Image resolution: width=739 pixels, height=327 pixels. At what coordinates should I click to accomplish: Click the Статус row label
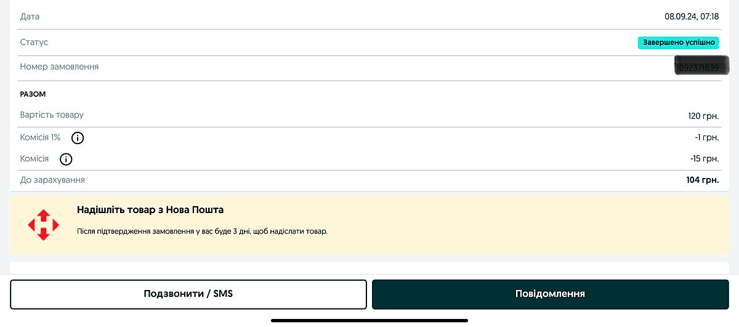pyautogui.click(x=34, y=42)
